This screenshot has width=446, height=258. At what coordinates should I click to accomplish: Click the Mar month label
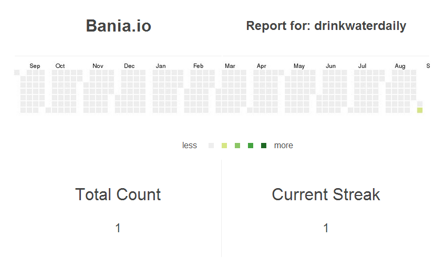tap(230, 66)
